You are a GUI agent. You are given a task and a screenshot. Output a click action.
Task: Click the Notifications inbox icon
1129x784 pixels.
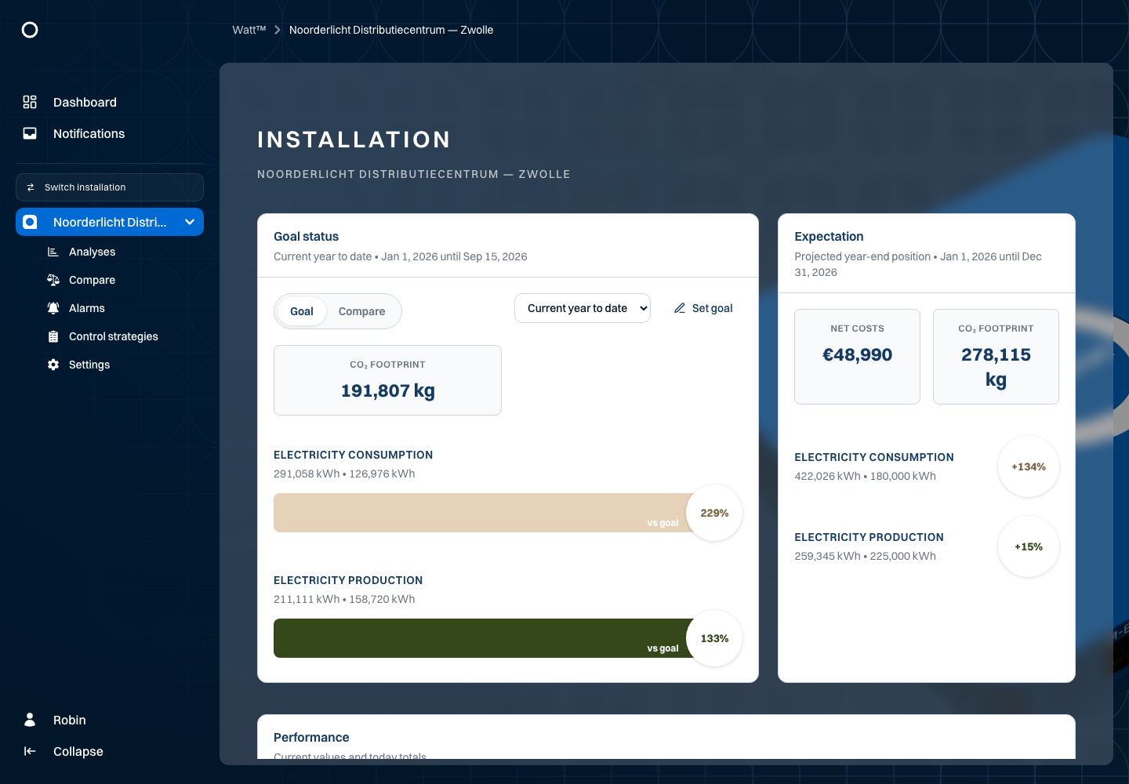coord(30,133)
